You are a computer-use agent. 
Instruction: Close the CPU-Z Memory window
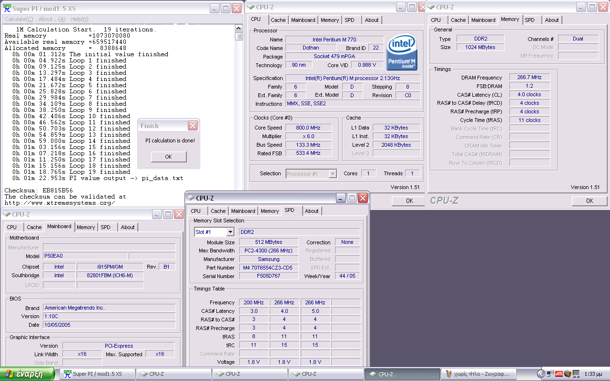coord(603,7)
